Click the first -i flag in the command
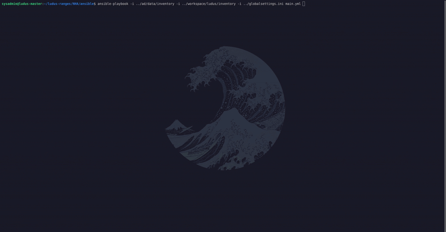The height and width of the screenshot is (232, 446). [x=132, y=4]
